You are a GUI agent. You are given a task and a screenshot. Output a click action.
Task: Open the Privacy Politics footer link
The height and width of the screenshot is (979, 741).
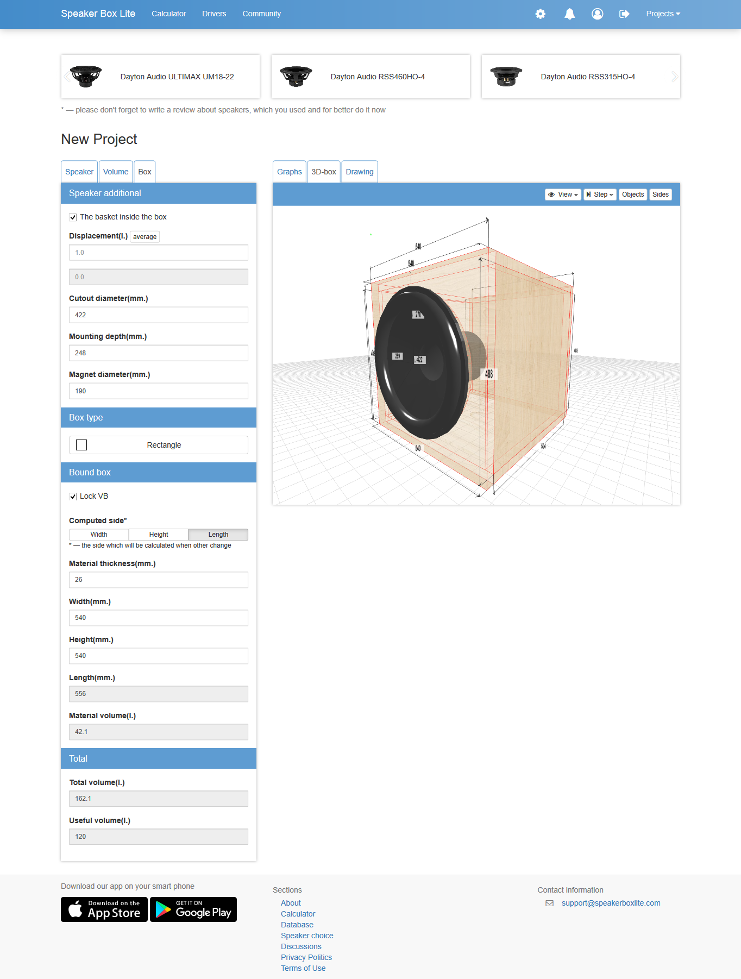[x=306, y=957]
